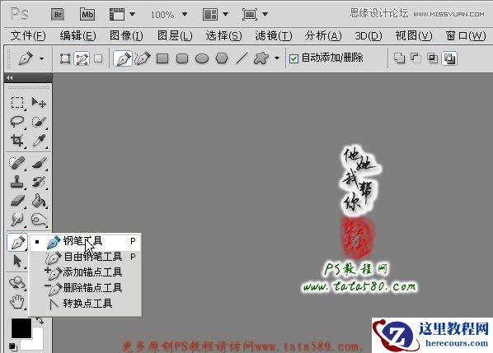The image size is (493, 353).
Task: Click the Pen tool in toolbox
Action: [x=17, y=242]
